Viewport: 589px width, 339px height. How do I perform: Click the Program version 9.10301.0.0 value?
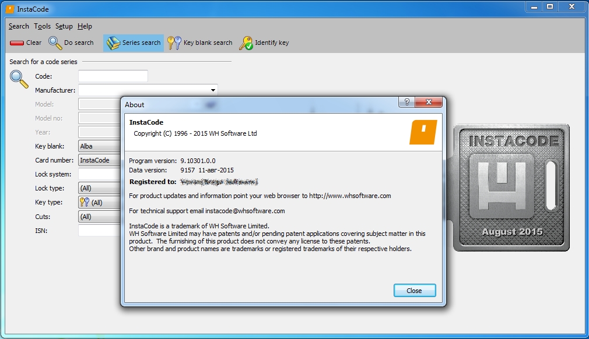198,161
